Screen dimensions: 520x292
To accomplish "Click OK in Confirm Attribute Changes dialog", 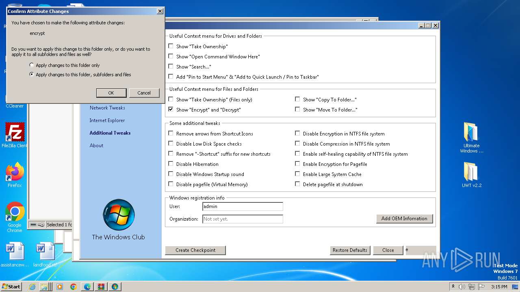I will 111,93.
